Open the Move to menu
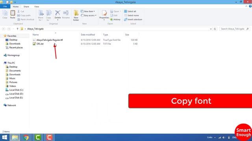Screen dimensions: 252x141 click(x=41, y=16)
